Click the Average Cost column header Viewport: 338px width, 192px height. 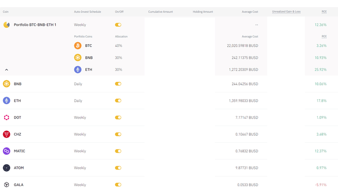point(250,12)
